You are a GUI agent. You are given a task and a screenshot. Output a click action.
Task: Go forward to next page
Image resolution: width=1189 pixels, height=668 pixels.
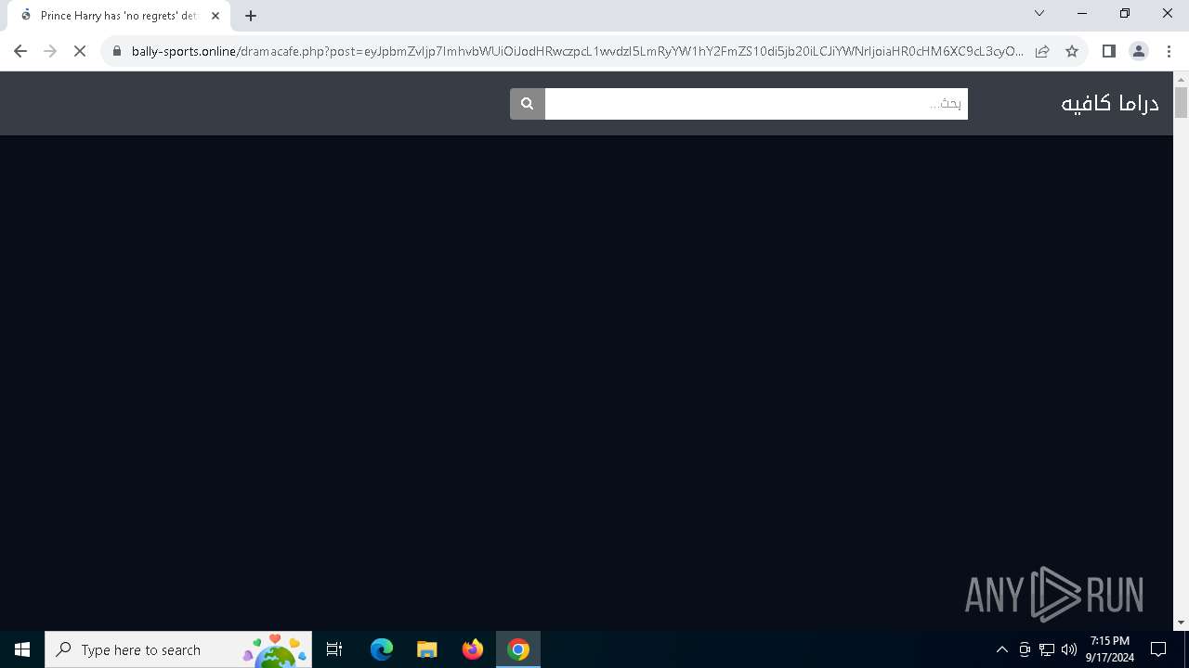tap(50, 51)
